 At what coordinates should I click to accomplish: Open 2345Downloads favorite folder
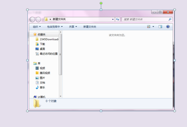click(x=49, y=39)
